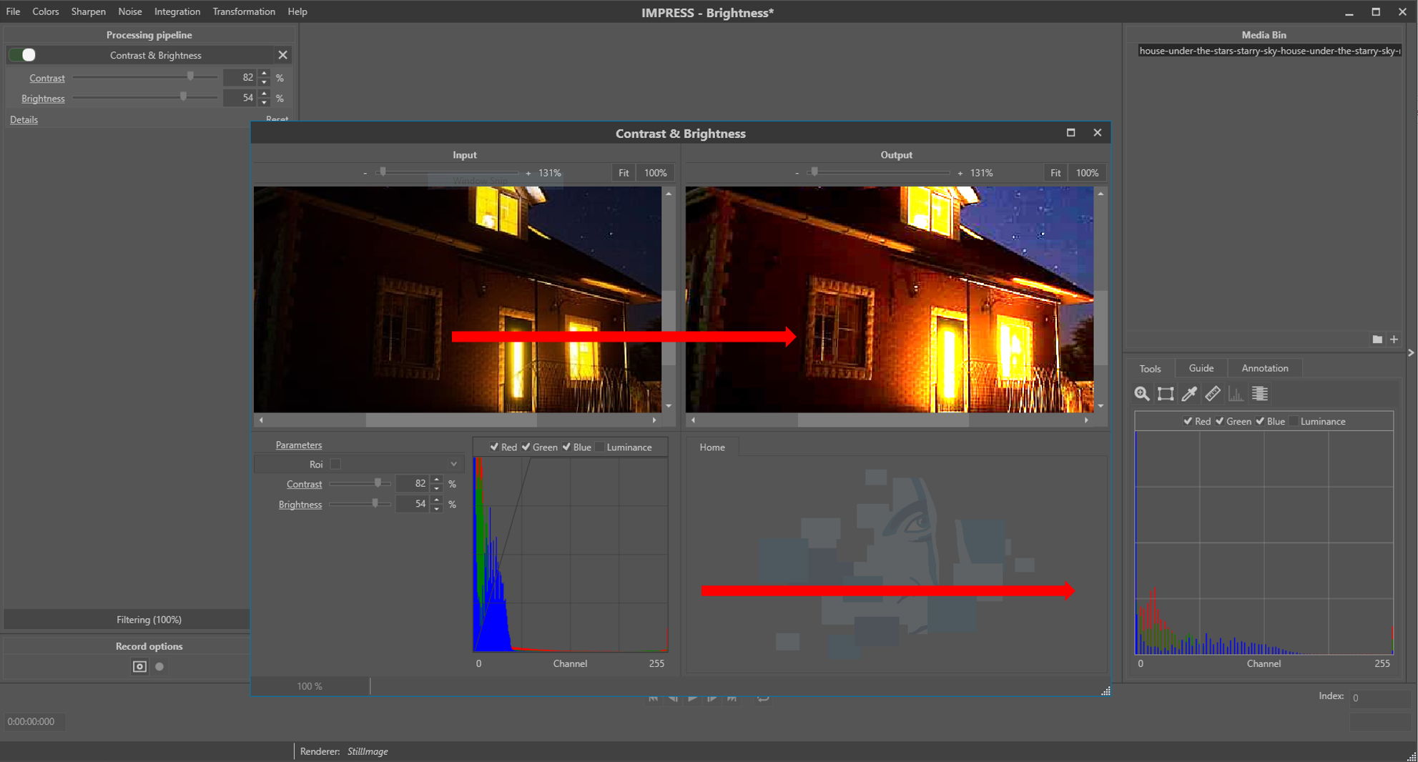Select the ruler measurement tool
This screenshot has width=1418, height=762.
(x=1213, y=394)
